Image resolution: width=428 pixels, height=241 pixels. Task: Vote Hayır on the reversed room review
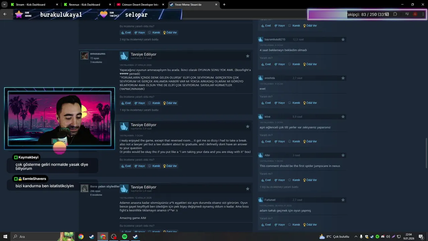click(x=139, y=166)
